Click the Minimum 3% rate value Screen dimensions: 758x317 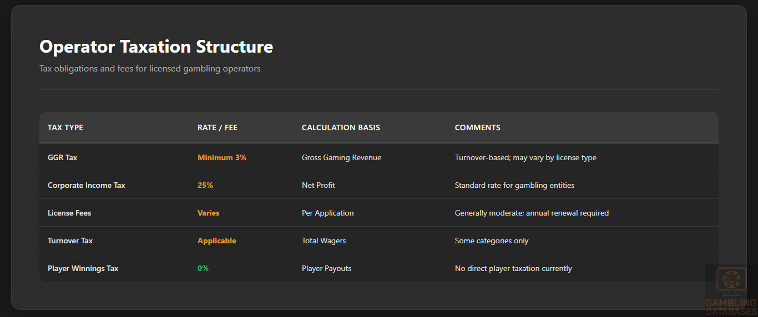coord(222,157)
